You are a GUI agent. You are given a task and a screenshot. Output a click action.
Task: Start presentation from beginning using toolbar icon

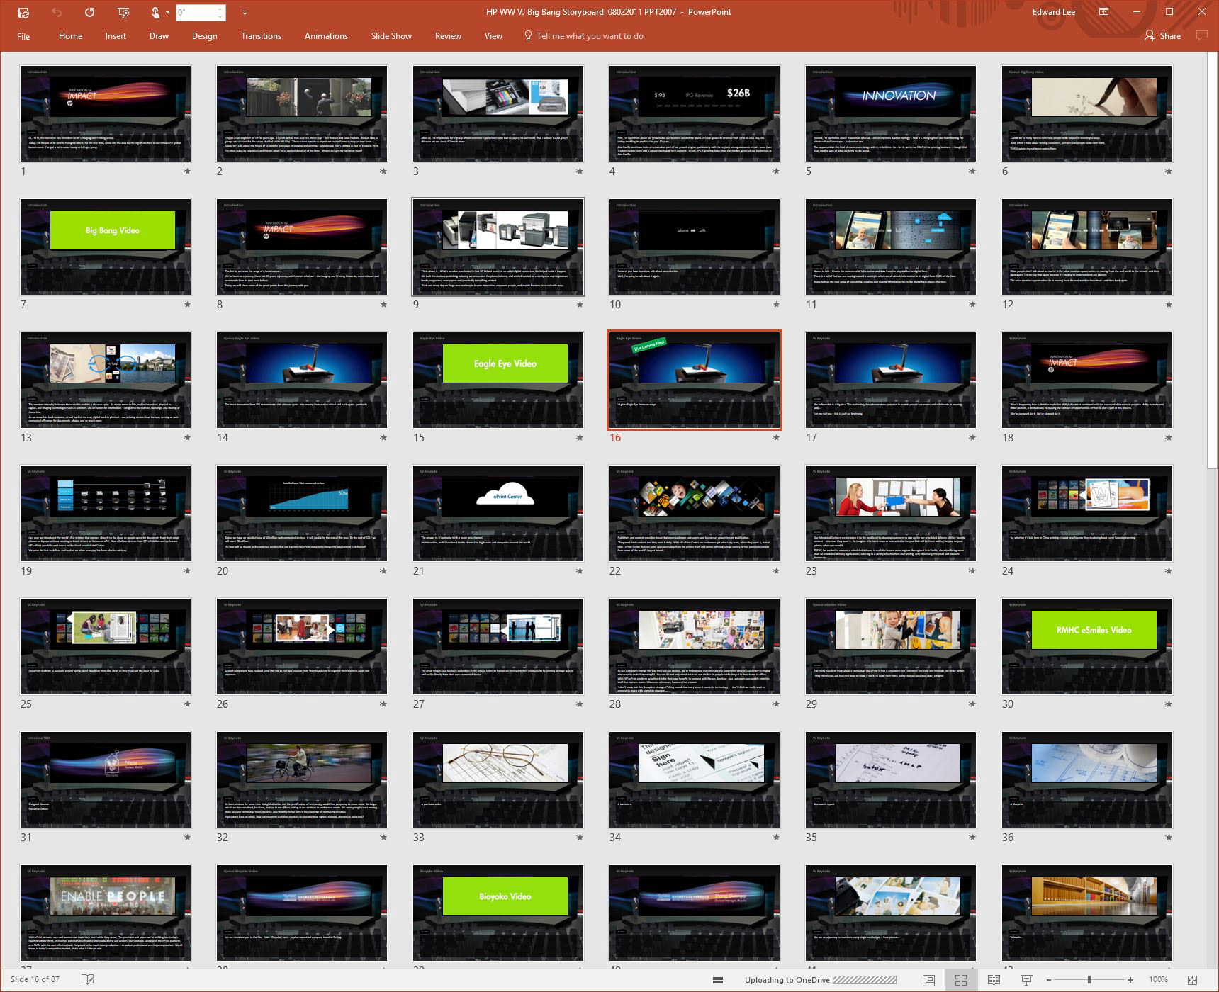[x=123, y=12]
